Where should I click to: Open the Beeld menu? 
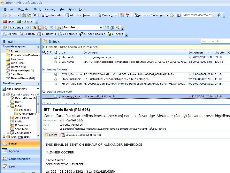pos(38,9)
